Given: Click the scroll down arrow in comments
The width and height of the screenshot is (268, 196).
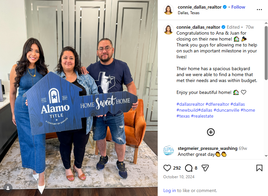Looking at the screenshot, I should [266, 156].
